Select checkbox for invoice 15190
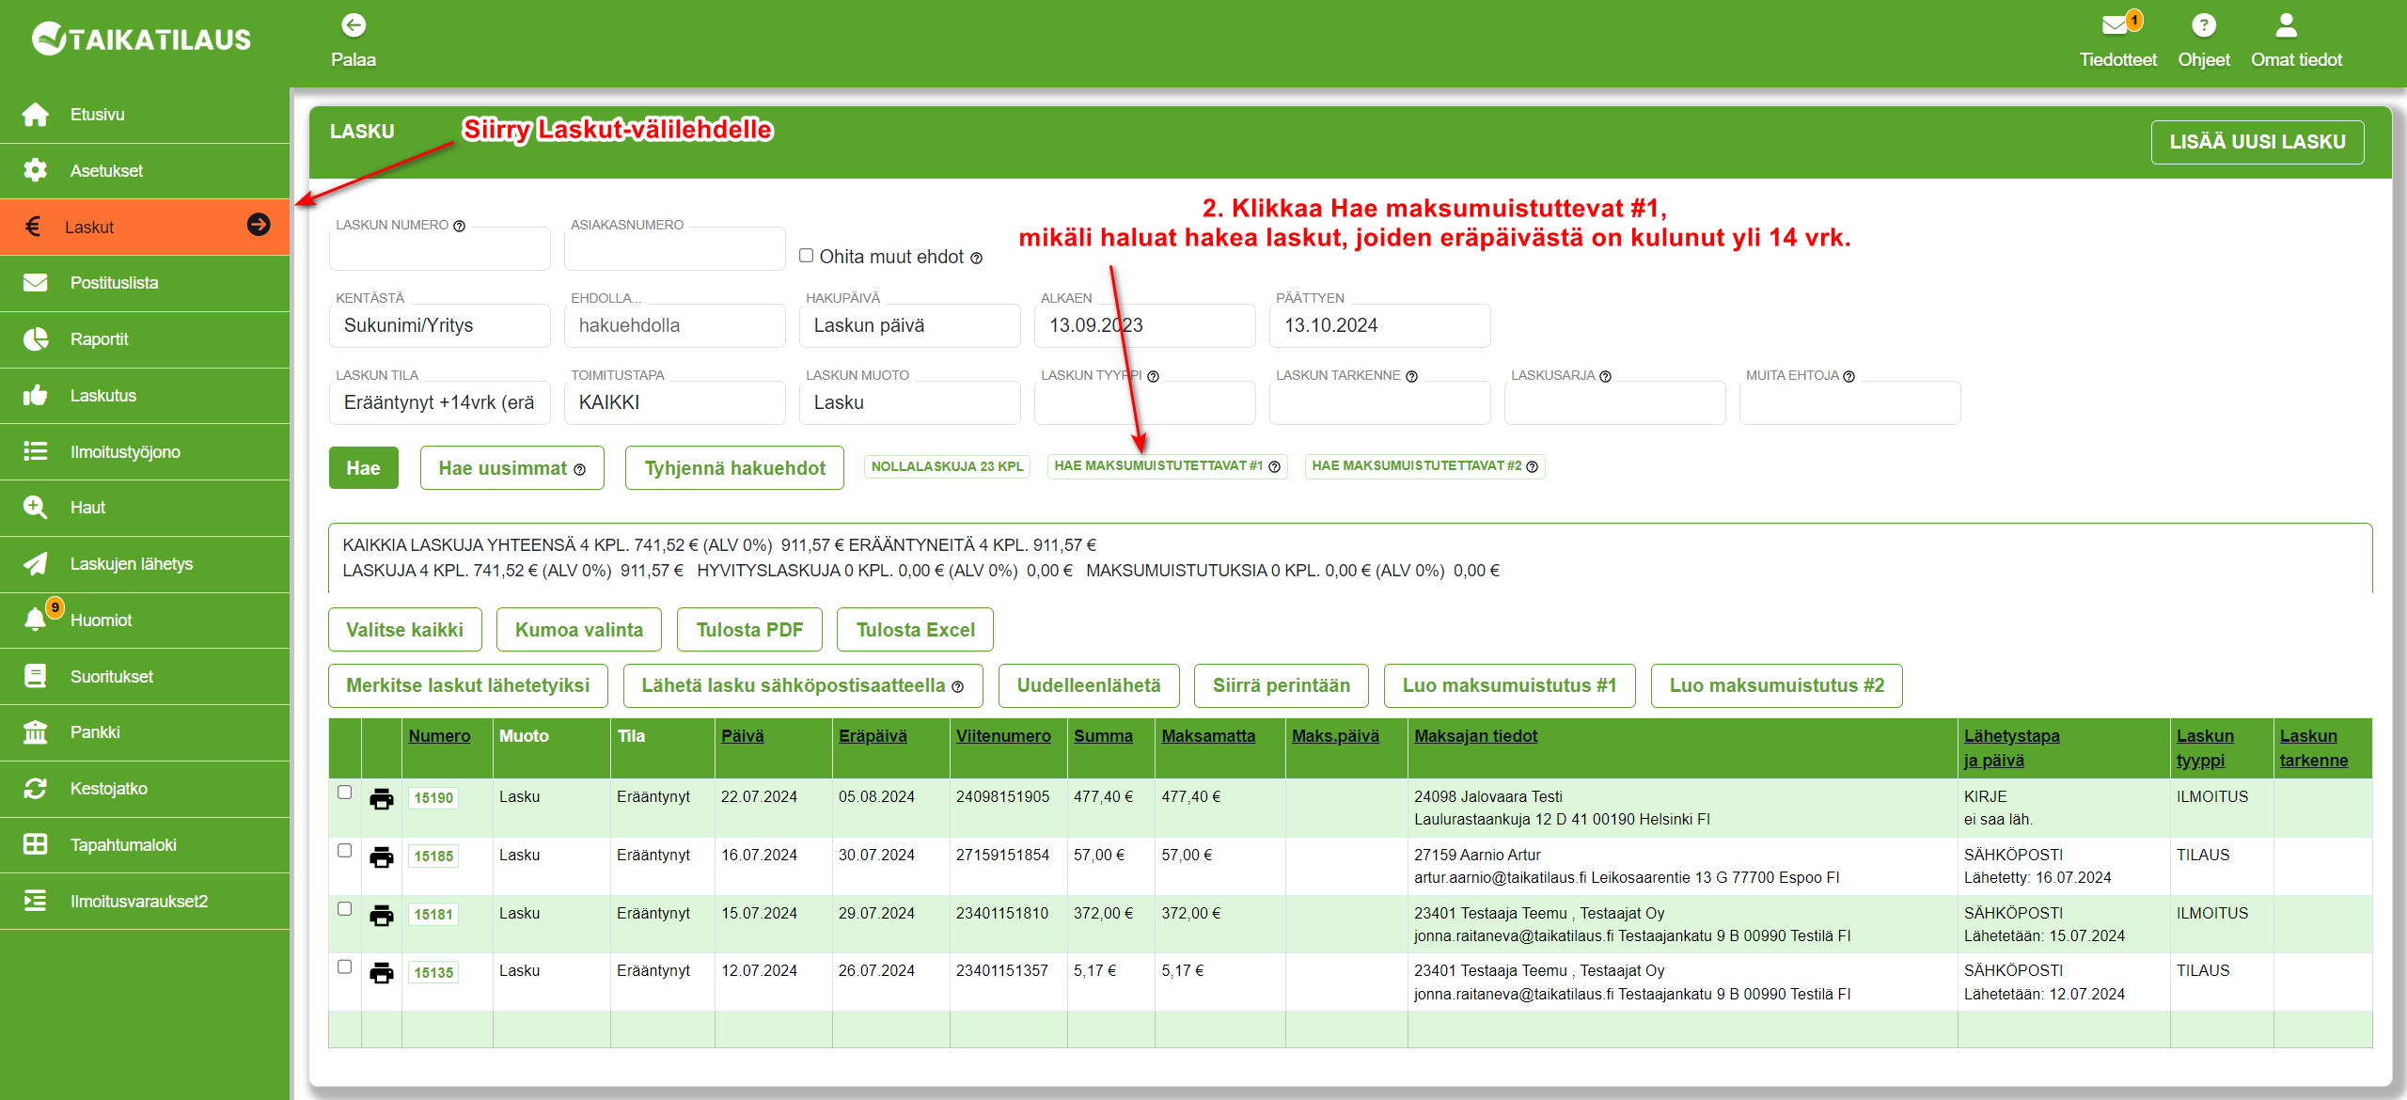Viewport: 2407px width, 1100px height. pos(345,793)
